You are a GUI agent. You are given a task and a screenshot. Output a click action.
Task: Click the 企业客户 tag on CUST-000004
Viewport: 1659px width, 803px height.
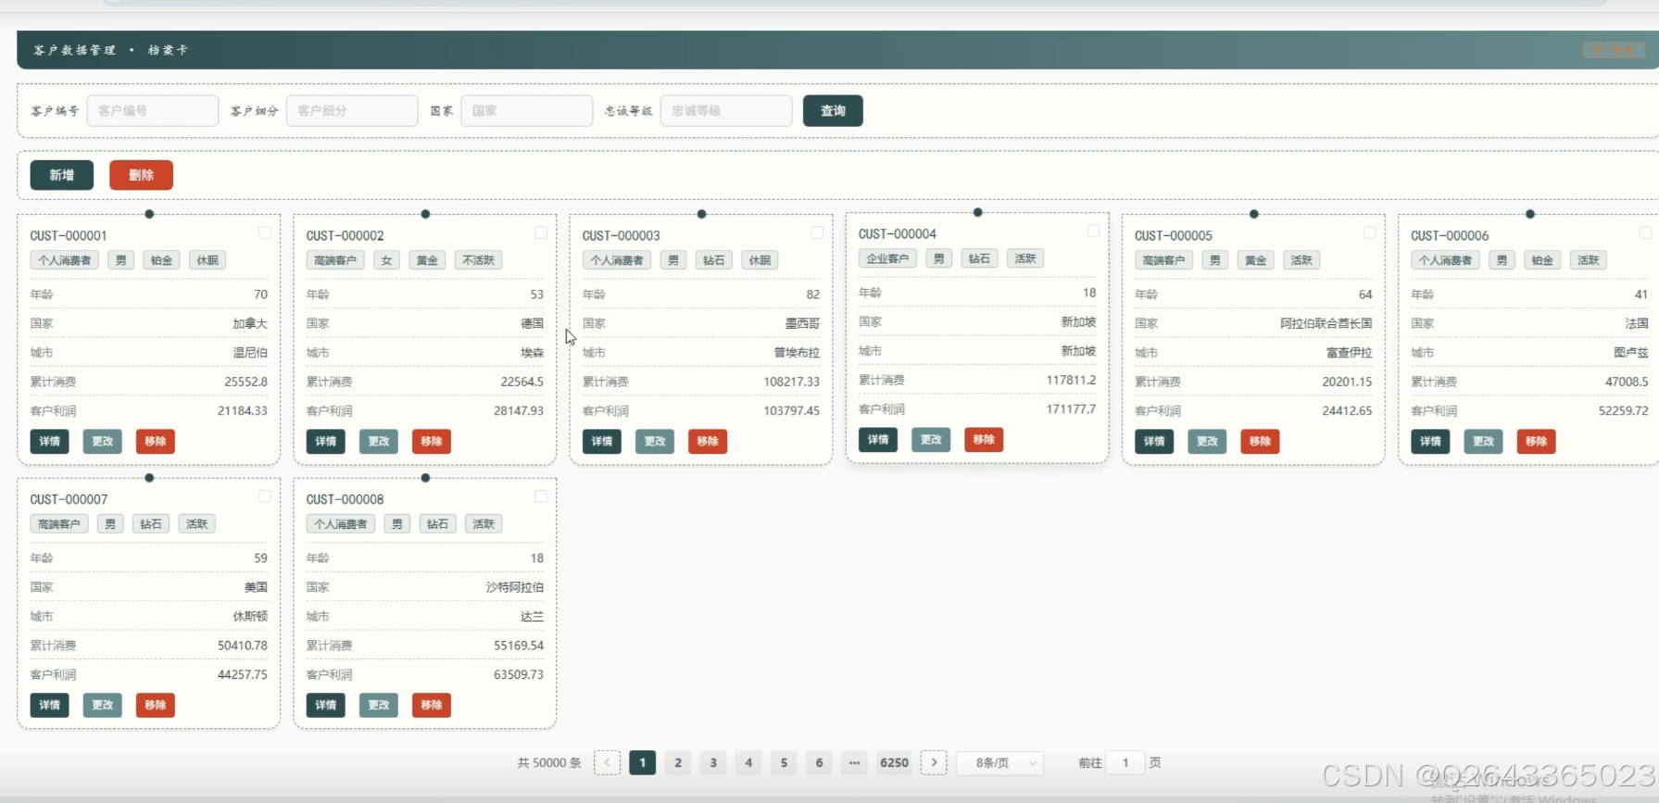(x=887, y=258)
